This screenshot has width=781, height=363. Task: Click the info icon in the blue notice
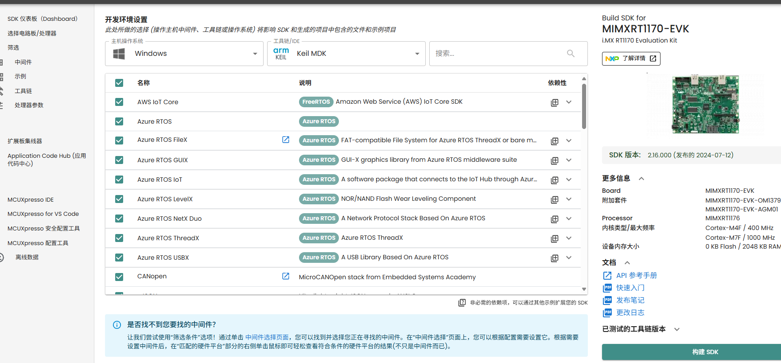tap(117, 325)
